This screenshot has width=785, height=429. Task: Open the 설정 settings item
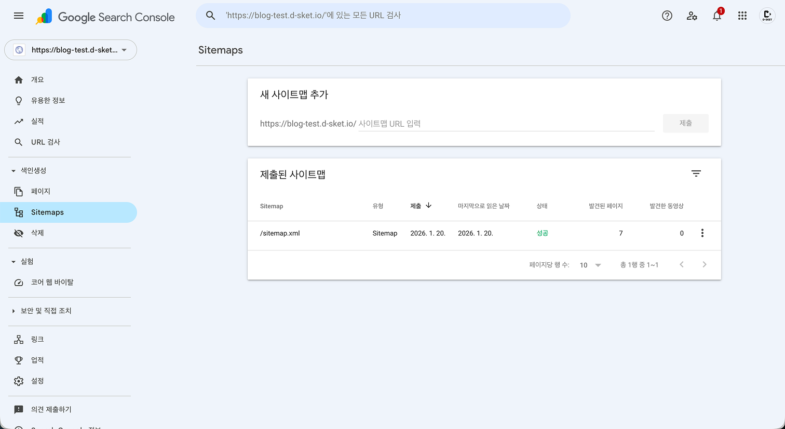(38, 381)
